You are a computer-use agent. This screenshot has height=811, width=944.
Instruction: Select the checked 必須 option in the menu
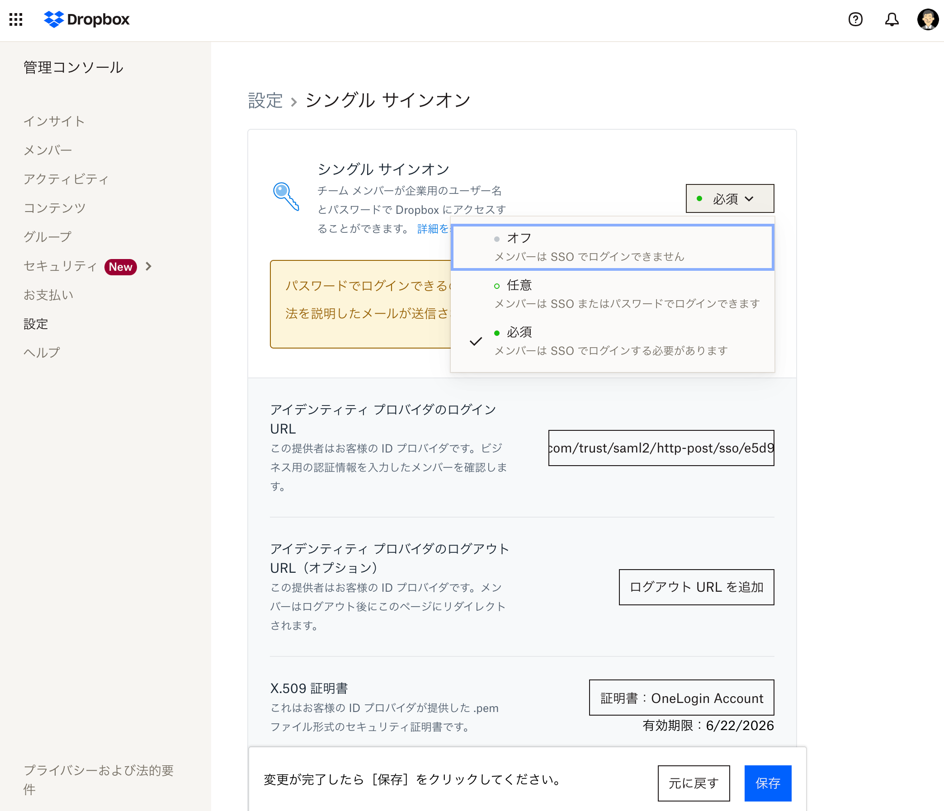[613, 341]
